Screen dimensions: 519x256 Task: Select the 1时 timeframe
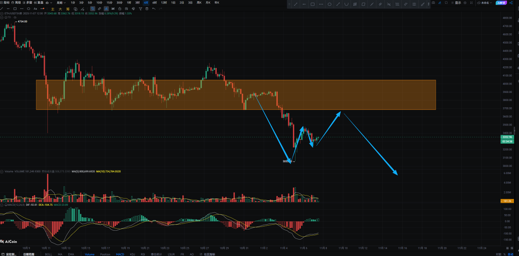(x=129, y=3)
